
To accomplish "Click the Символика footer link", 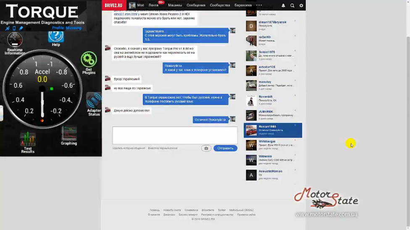I will pos(191,210).
